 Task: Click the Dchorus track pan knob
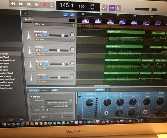[x=72, y=49]
